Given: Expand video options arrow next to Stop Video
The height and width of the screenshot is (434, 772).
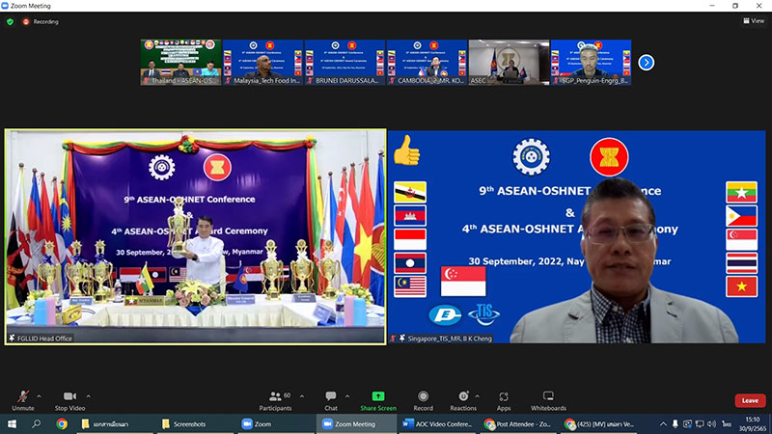Looking at the screenshot, I should click(87, 394).
